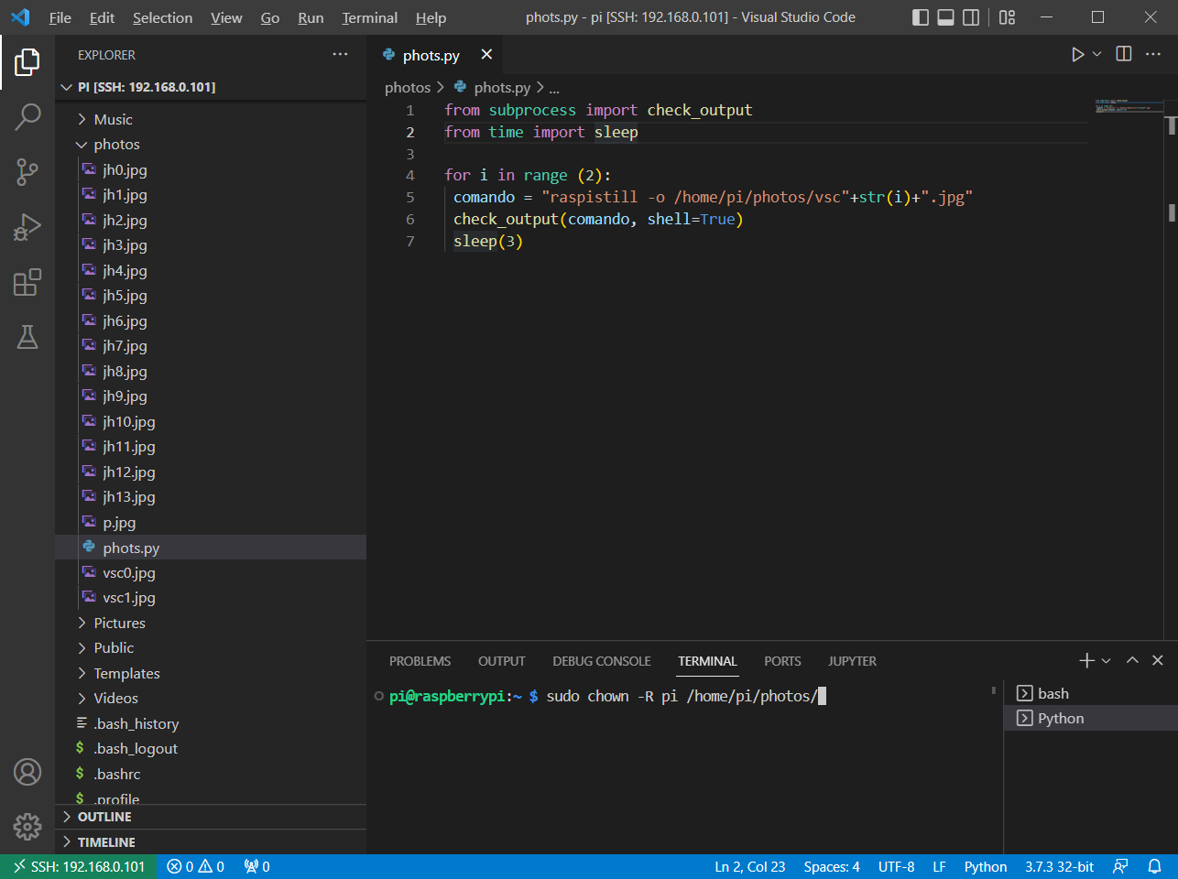Viewport: 1178px width, 879px height.
Task: Open the new terminal launch profile dropdown
Action: pos(1107,661)
